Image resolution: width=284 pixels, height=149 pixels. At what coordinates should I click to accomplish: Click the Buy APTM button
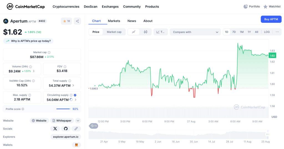(x=271, y=19)
